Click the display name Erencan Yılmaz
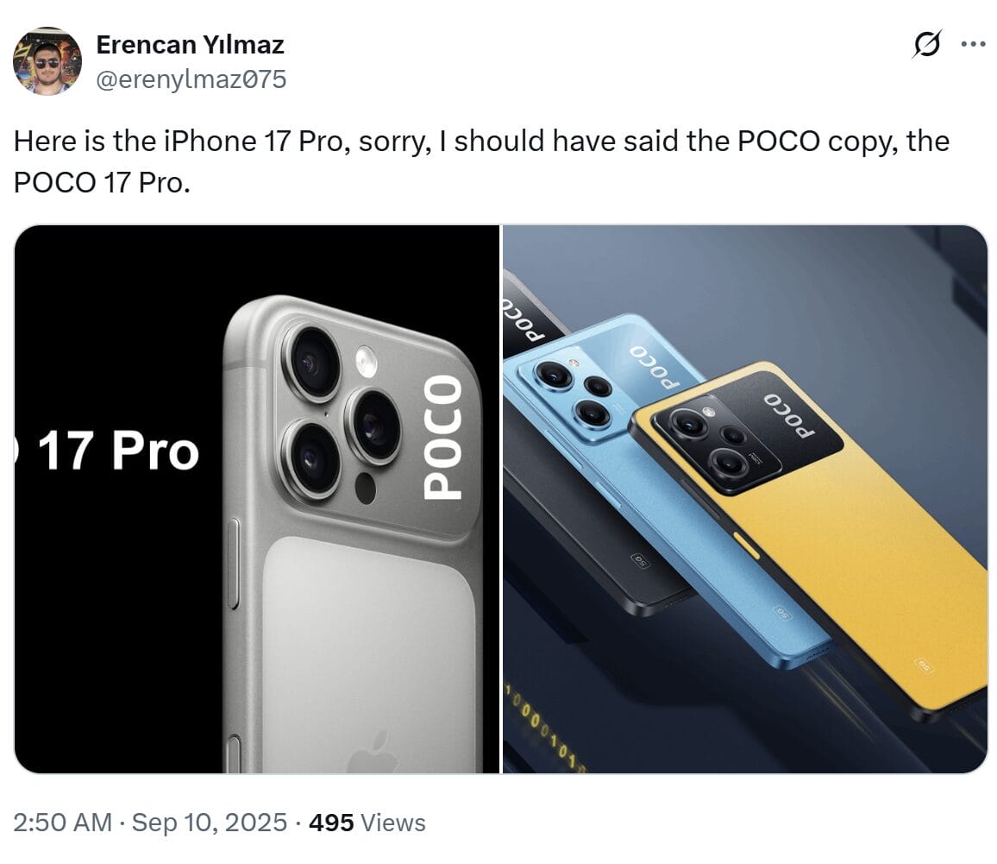Image resolution: width=997 pixels, height=864 pixels. pyautogui.click(x=190, y=44)
